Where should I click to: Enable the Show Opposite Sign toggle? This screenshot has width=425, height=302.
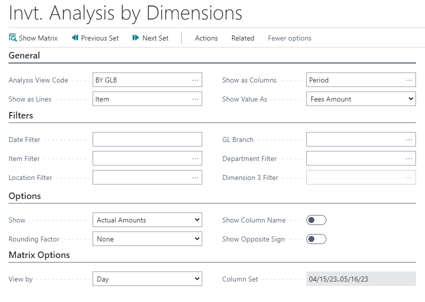(316, 239)
